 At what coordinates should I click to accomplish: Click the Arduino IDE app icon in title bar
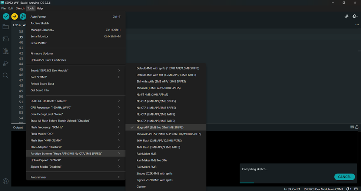(x=2, y=3)
